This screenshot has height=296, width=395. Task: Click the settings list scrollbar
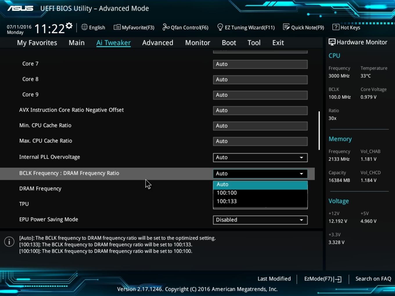click(x=319, y=131)
